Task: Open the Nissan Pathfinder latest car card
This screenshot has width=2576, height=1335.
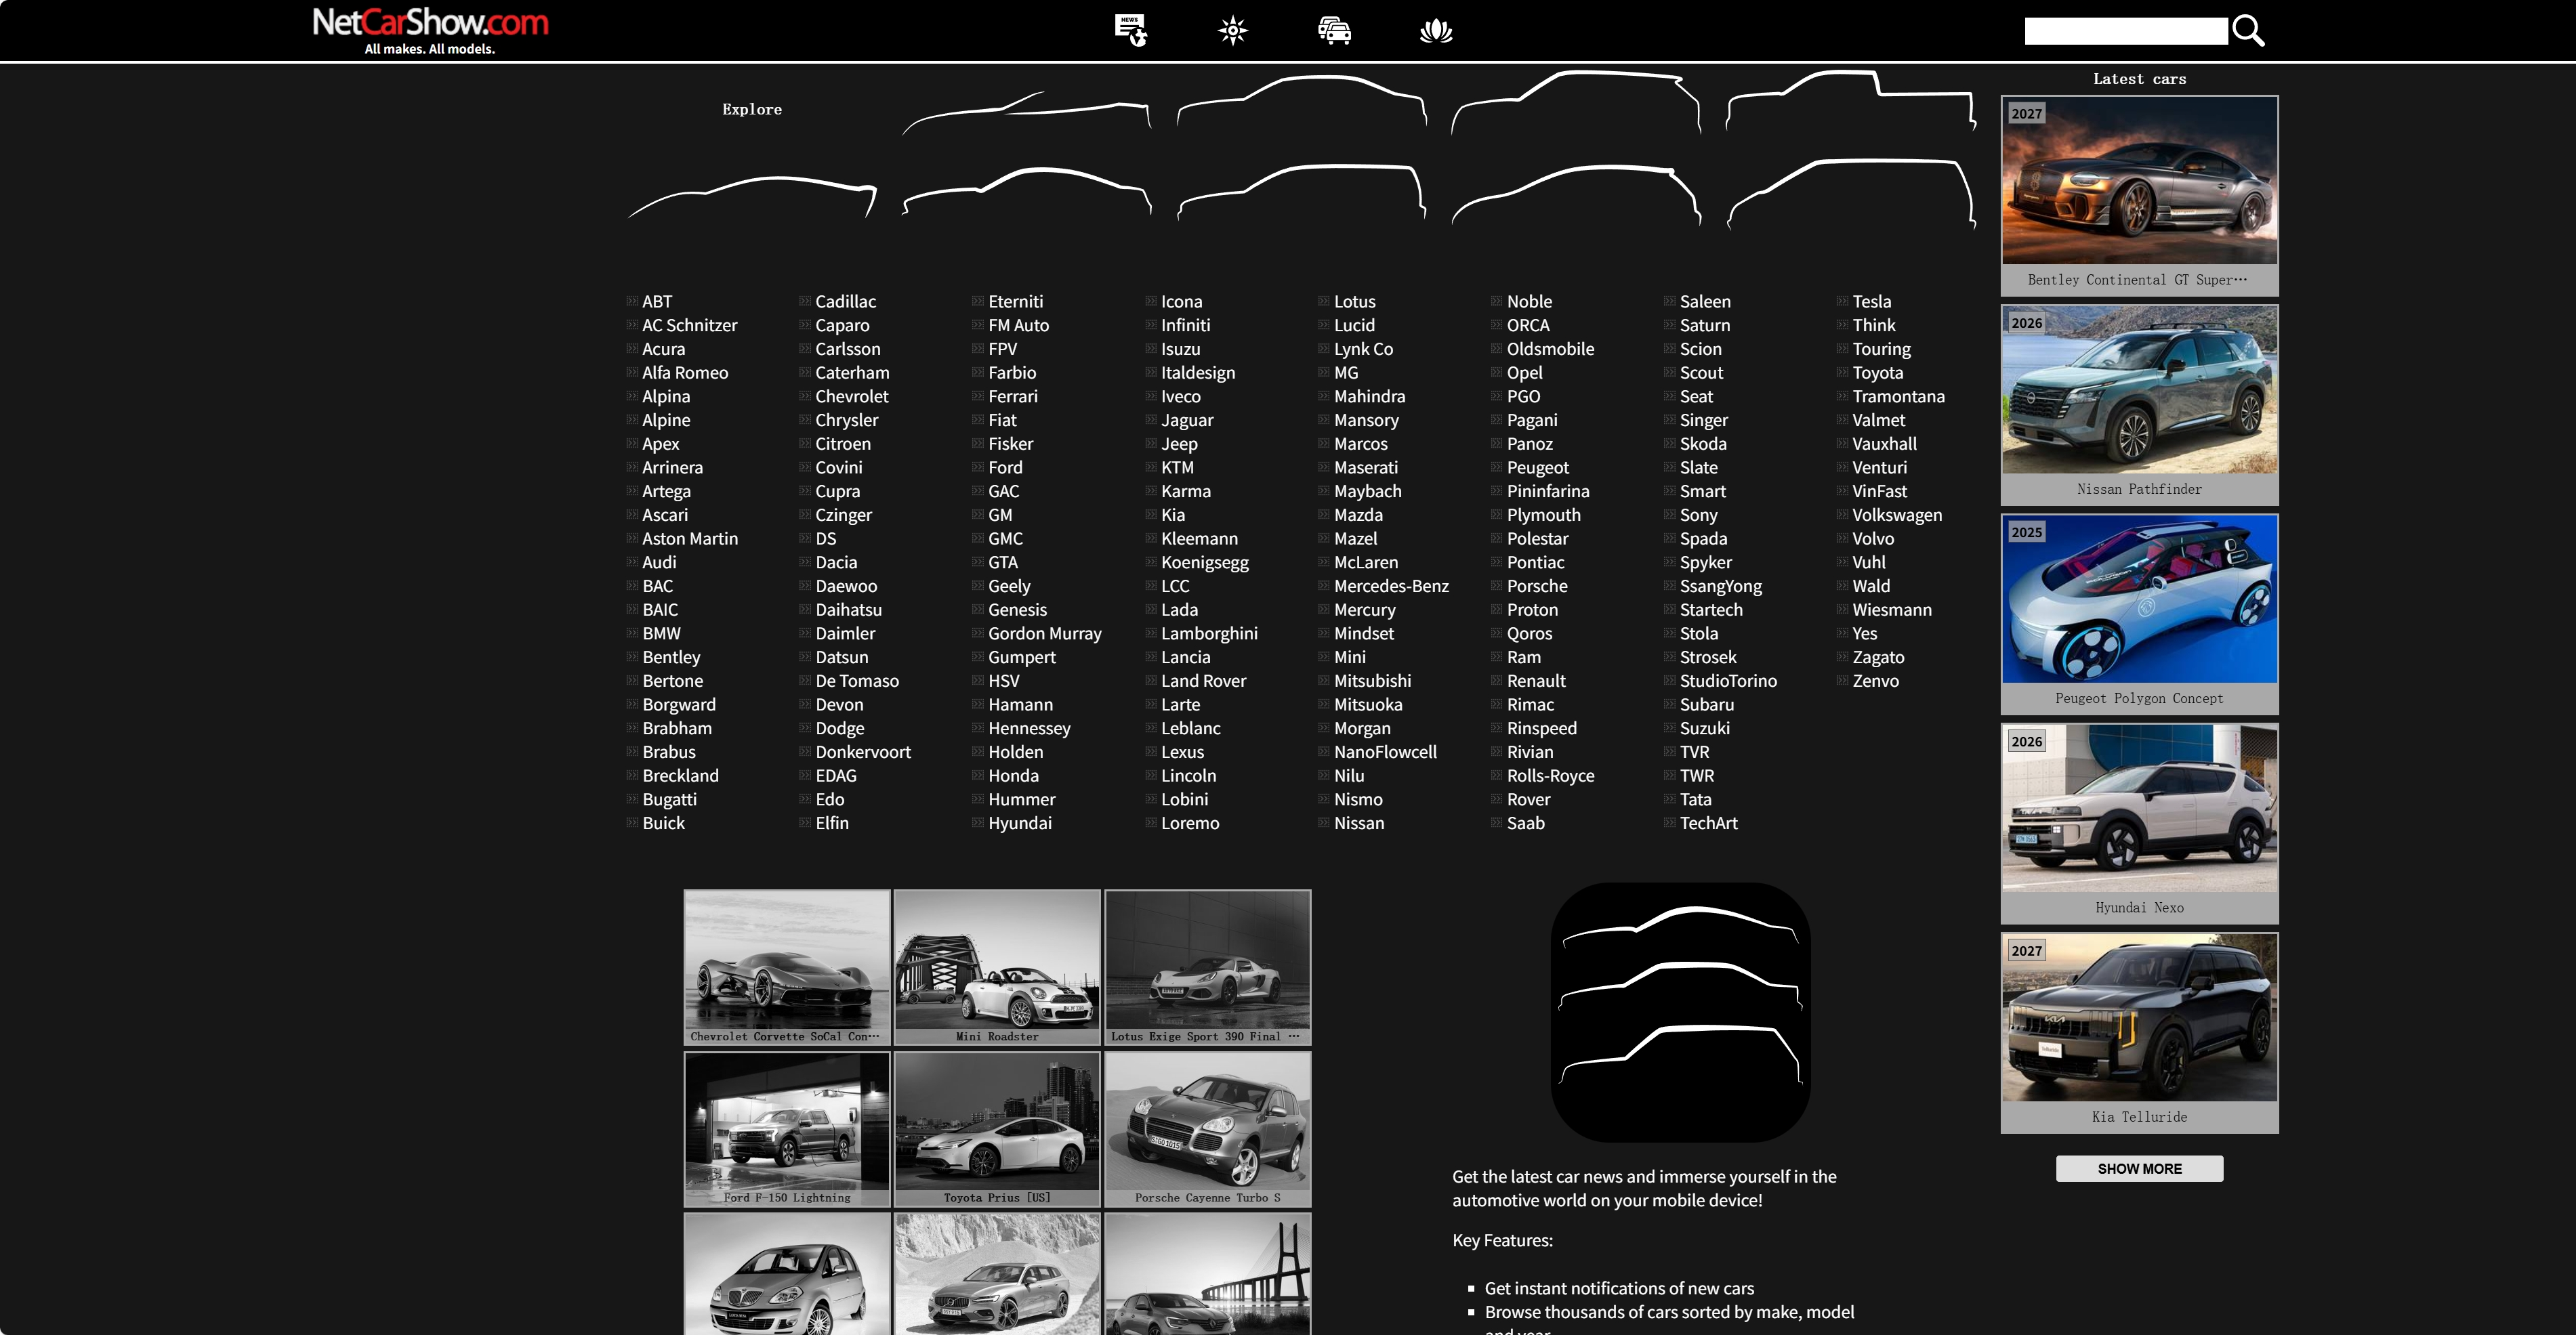Action: tap(2139, 405)
